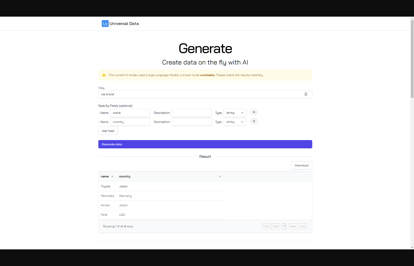Click the Prev pagination button
This screenshot has width=414, height=266.
[x=276, y=226]
